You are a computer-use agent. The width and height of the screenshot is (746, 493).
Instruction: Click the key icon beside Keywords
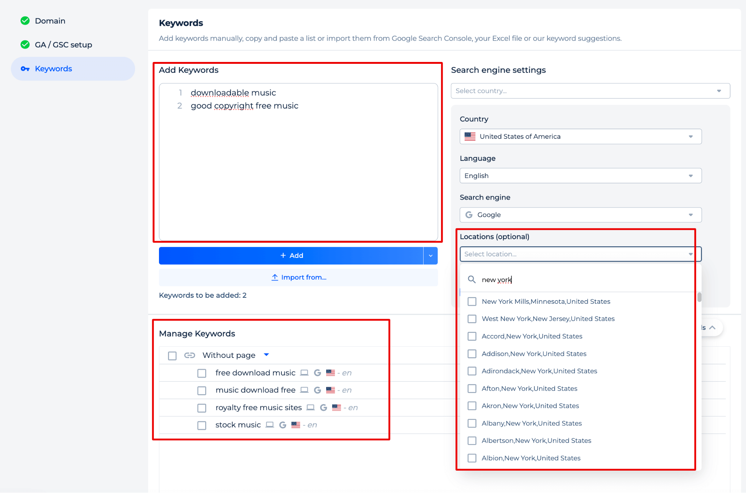(x=25, y=69)
